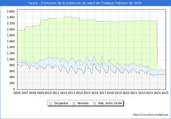
Task: Click the 2.000 y-axis label
Action: (11, 29)
